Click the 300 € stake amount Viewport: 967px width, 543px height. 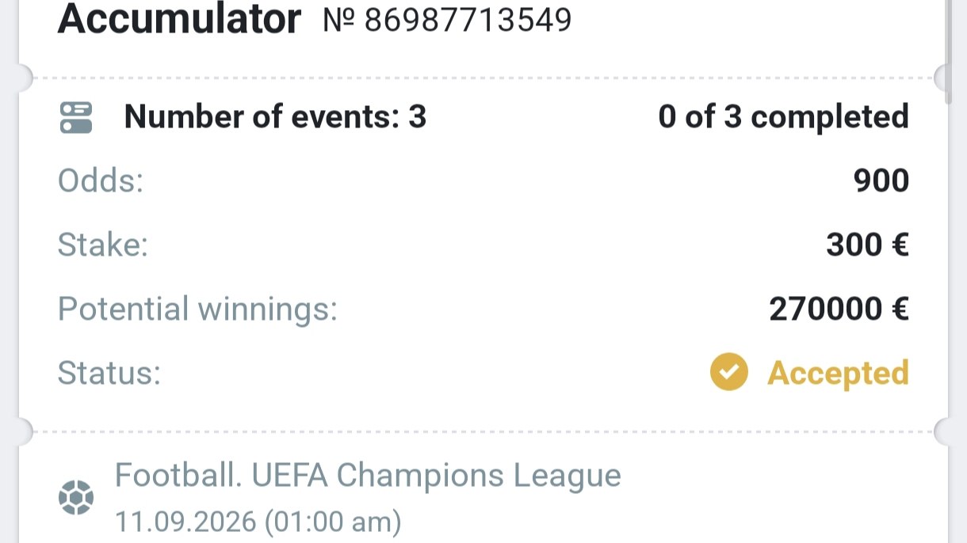[867, 245]
